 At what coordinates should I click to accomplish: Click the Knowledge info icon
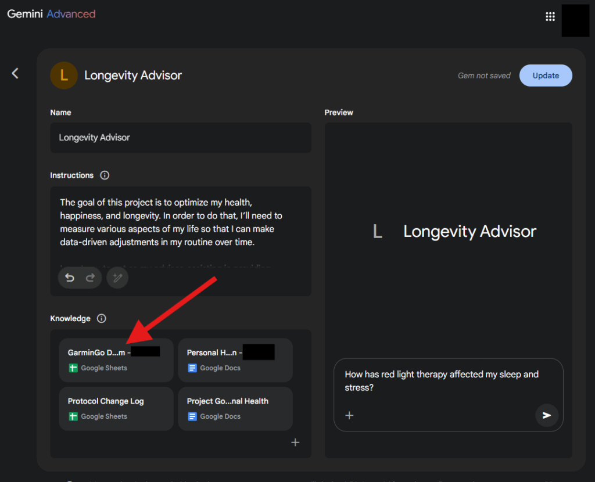coord(101,318)
